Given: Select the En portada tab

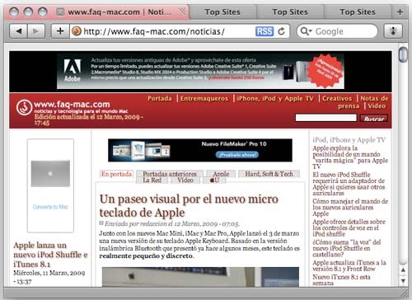Looking at the screenshot, I should (116, 174).
